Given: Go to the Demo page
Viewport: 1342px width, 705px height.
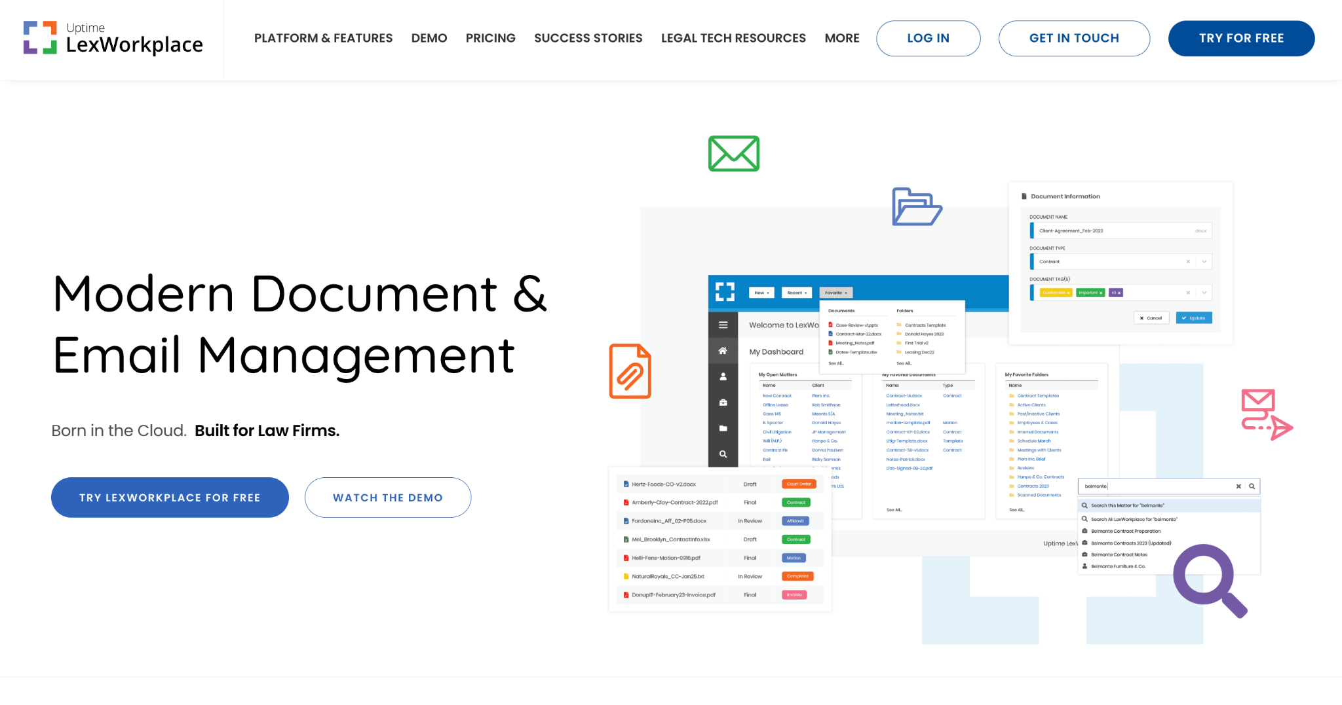Looking at the screenshot, I should click(429, 38).
